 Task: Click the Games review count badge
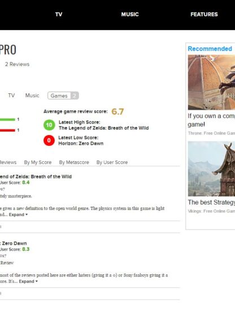pyautogui.click(x=75, y=96)
